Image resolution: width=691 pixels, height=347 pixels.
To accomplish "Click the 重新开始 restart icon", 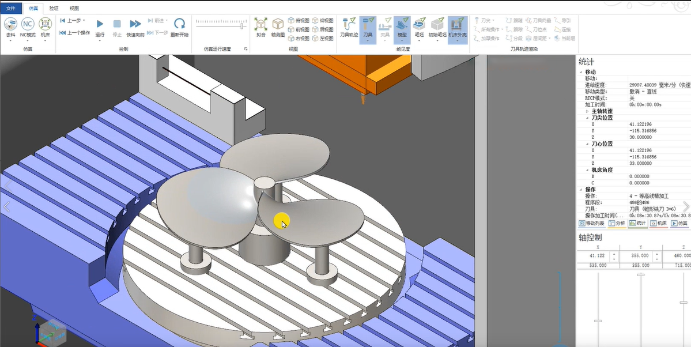I will click(180, 24).
